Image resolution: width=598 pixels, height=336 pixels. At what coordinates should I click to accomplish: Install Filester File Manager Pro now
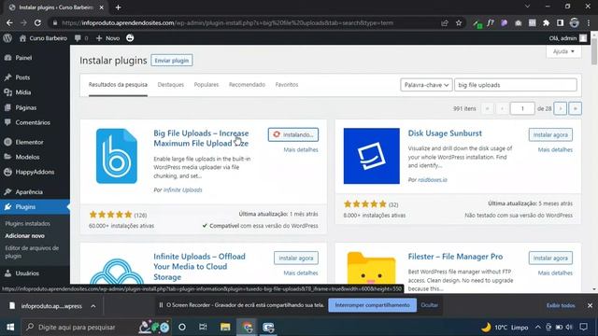[550, 258]
